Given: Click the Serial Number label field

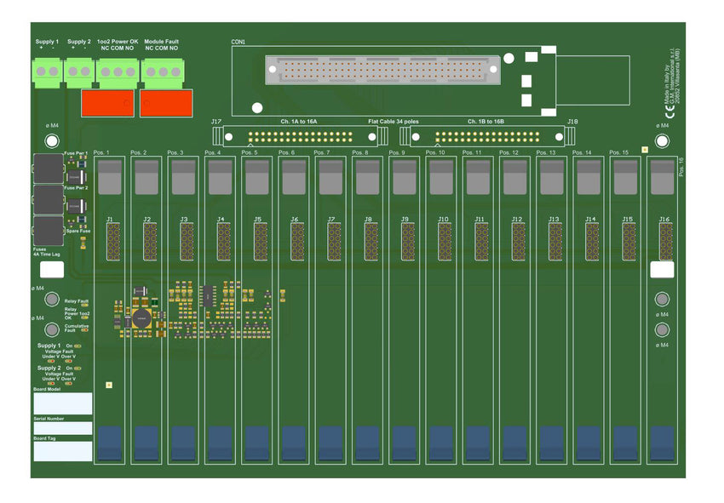Looking at the screenshot, I should (x=63, y=428).
